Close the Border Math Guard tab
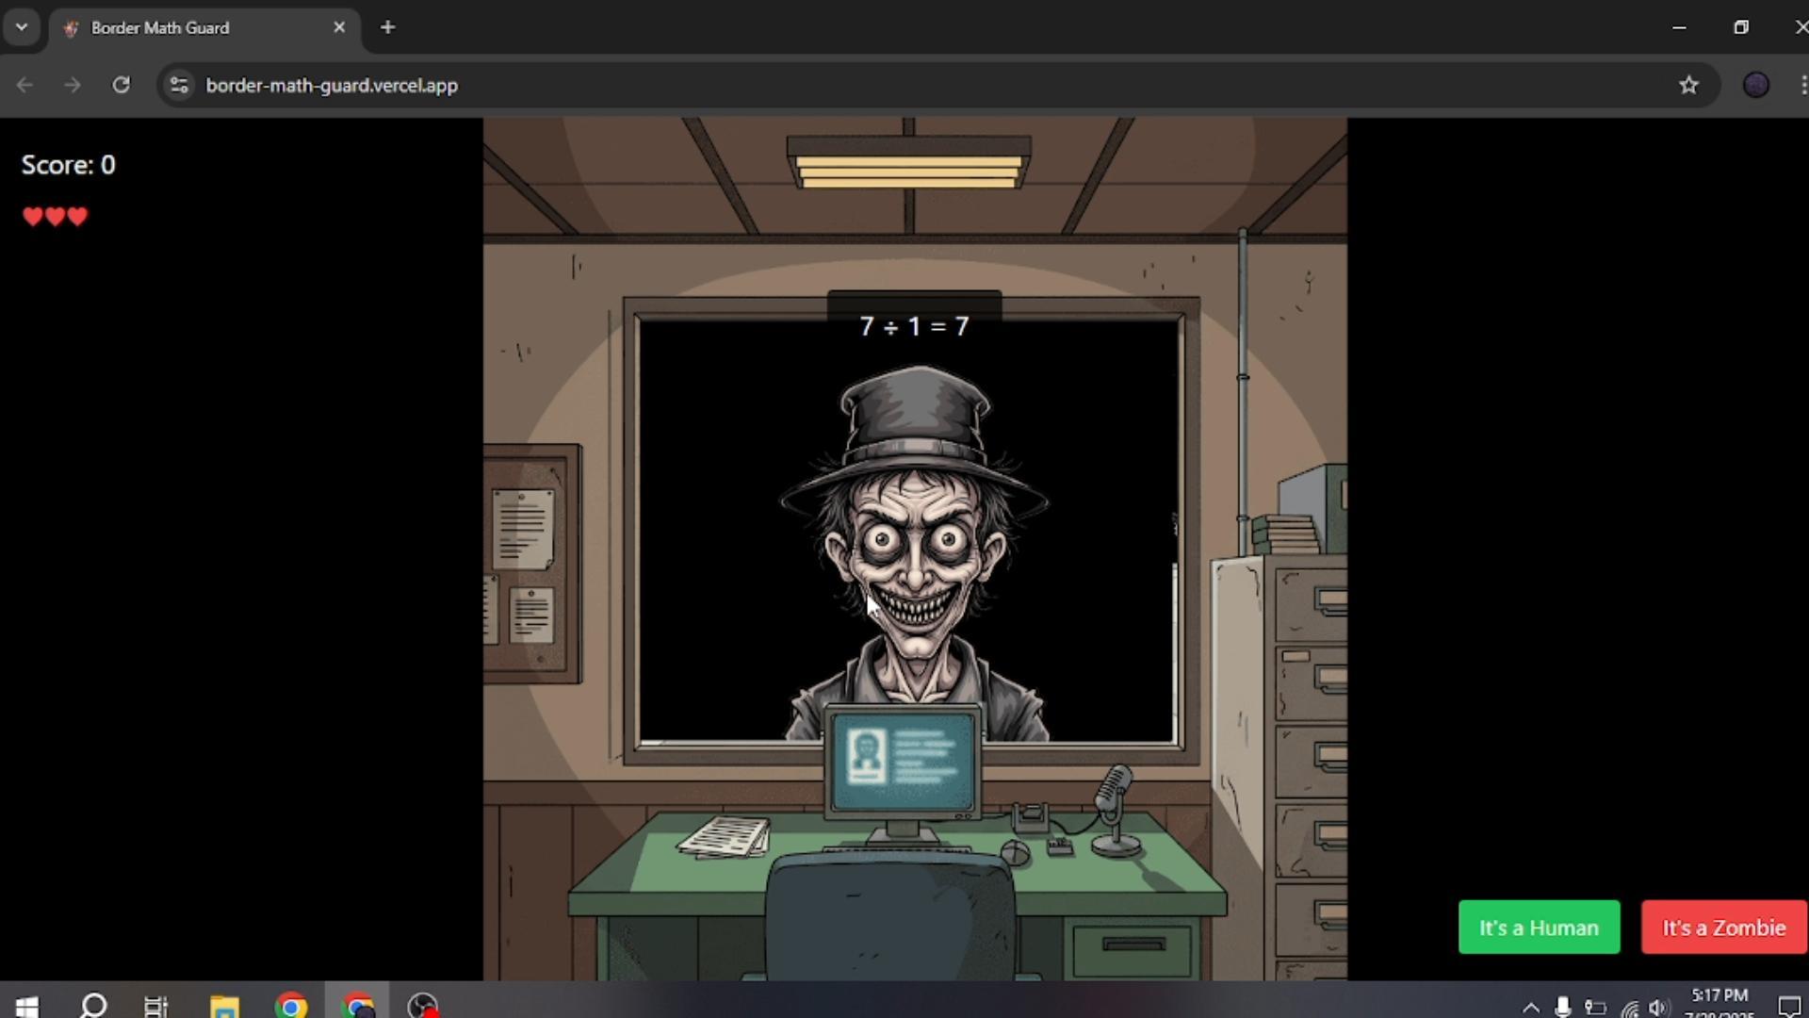The height and width of the screenshot is (1018, 1809). [339, 27]
